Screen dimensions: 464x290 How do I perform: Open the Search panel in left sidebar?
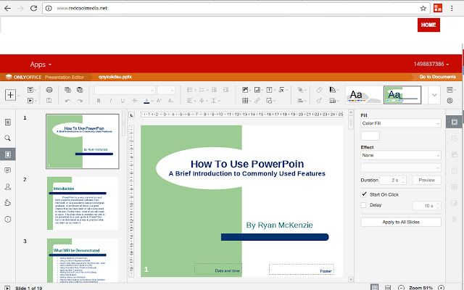(8, 138)
